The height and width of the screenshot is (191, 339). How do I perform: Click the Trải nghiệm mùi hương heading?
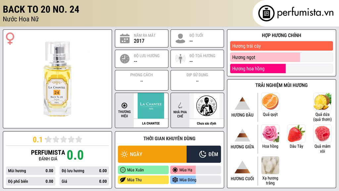point(281,85)
